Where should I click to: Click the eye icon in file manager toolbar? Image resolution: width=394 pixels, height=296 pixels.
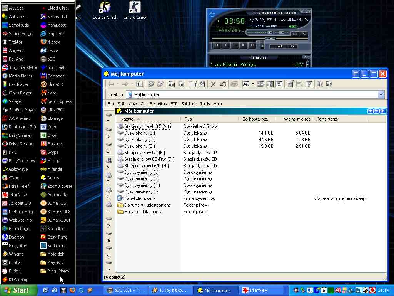pyautogui.click(x=234, y=84)
